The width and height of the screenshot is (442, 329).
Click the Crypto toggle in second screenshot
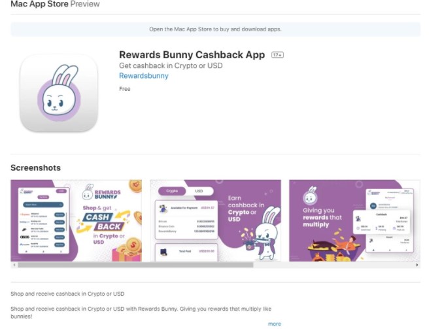pyautogui.click(x=172, y=191)
